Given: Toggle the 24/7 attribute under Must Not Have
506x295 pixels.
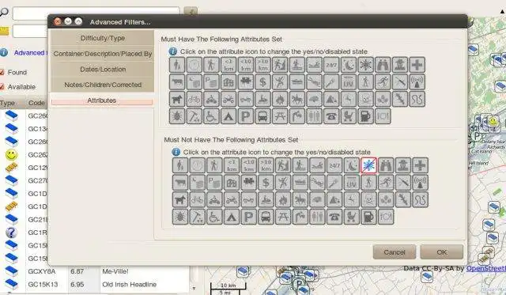Looking at the screenshot, I should (x=334, y=165).
